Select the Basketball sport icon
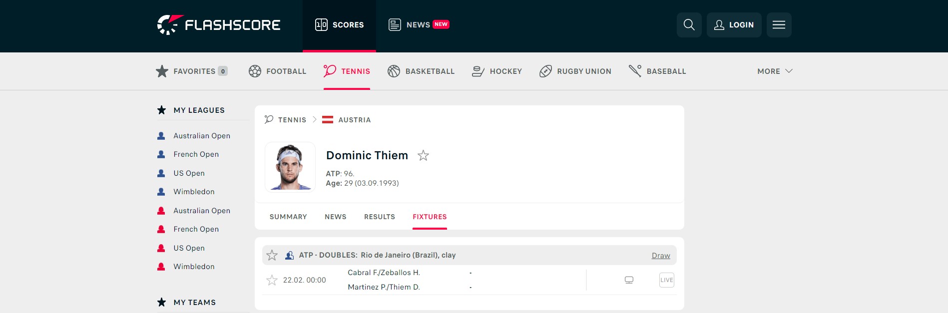 [394, 71]
